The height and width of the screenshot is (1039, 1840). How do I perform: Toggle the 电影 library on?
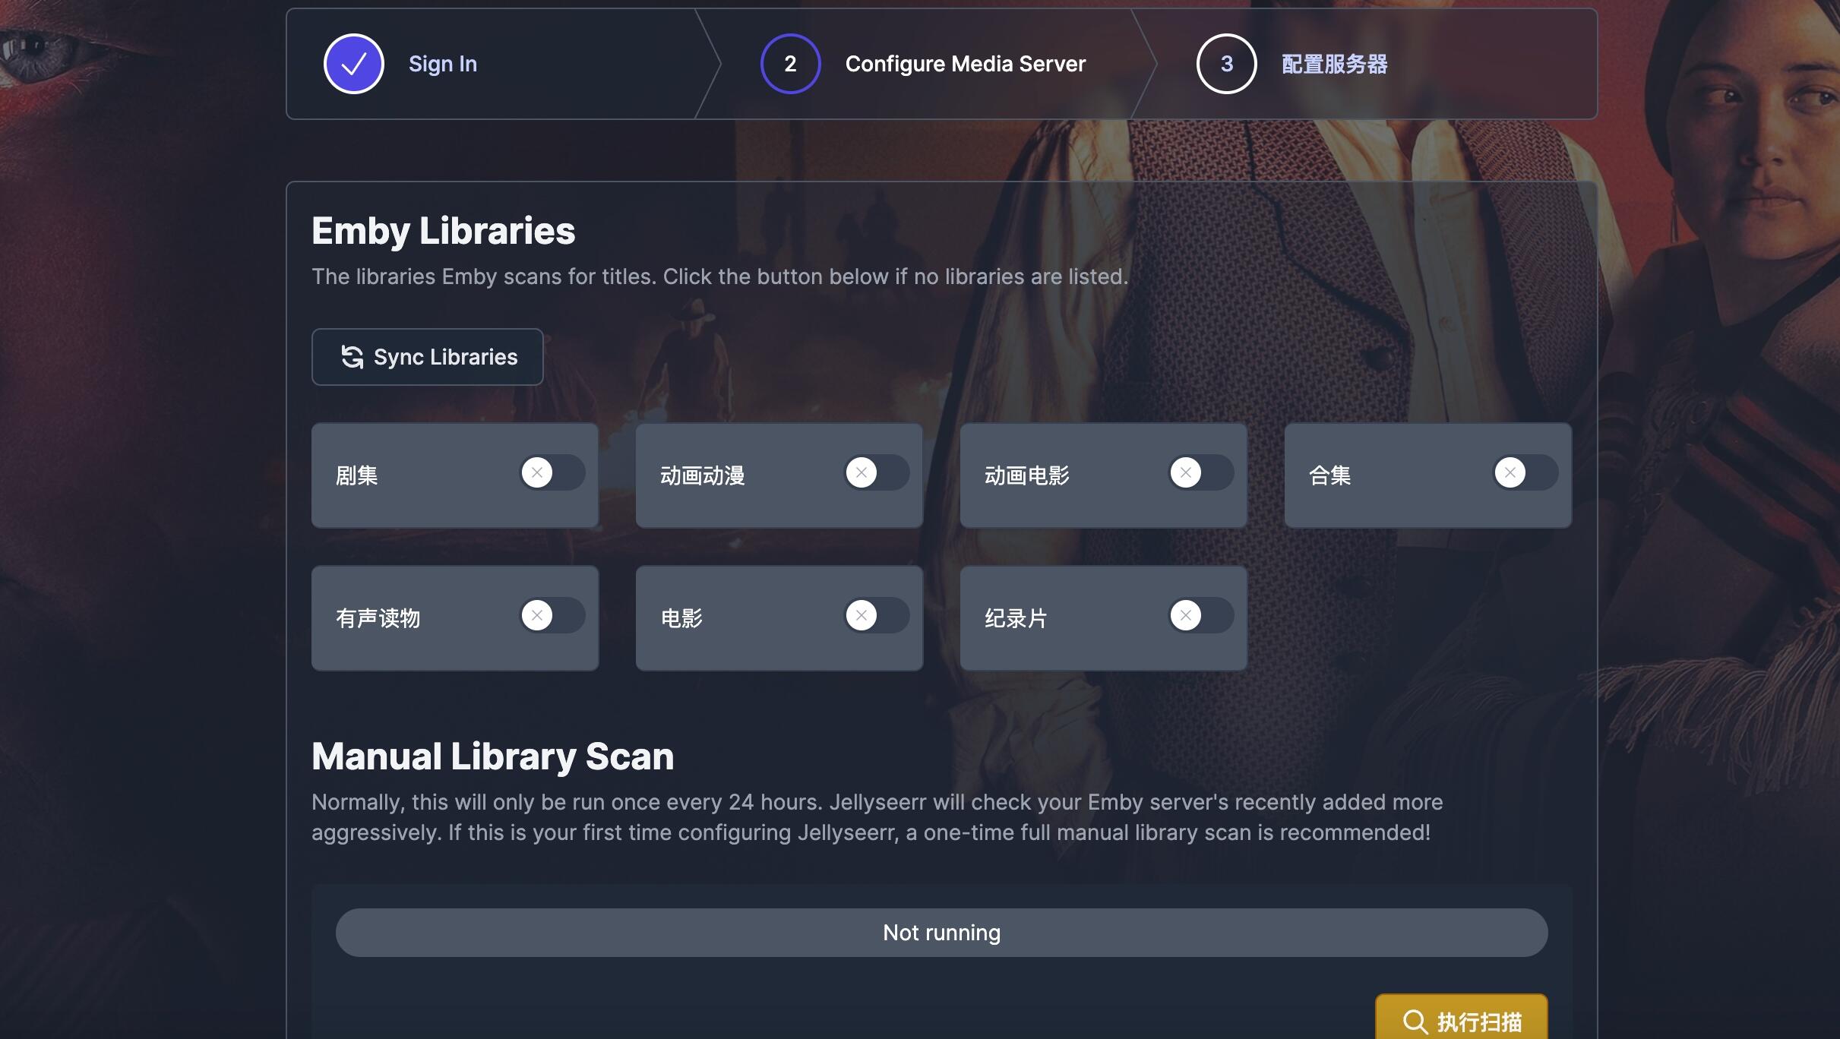point(877,616)
